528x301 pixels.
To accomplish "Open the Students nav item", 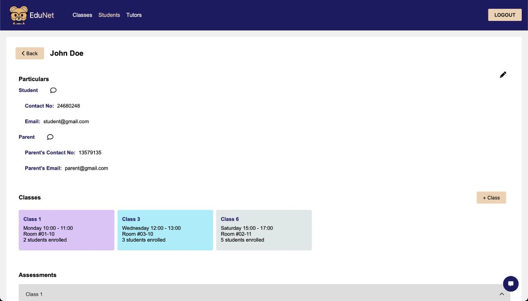I will point(109,15).
